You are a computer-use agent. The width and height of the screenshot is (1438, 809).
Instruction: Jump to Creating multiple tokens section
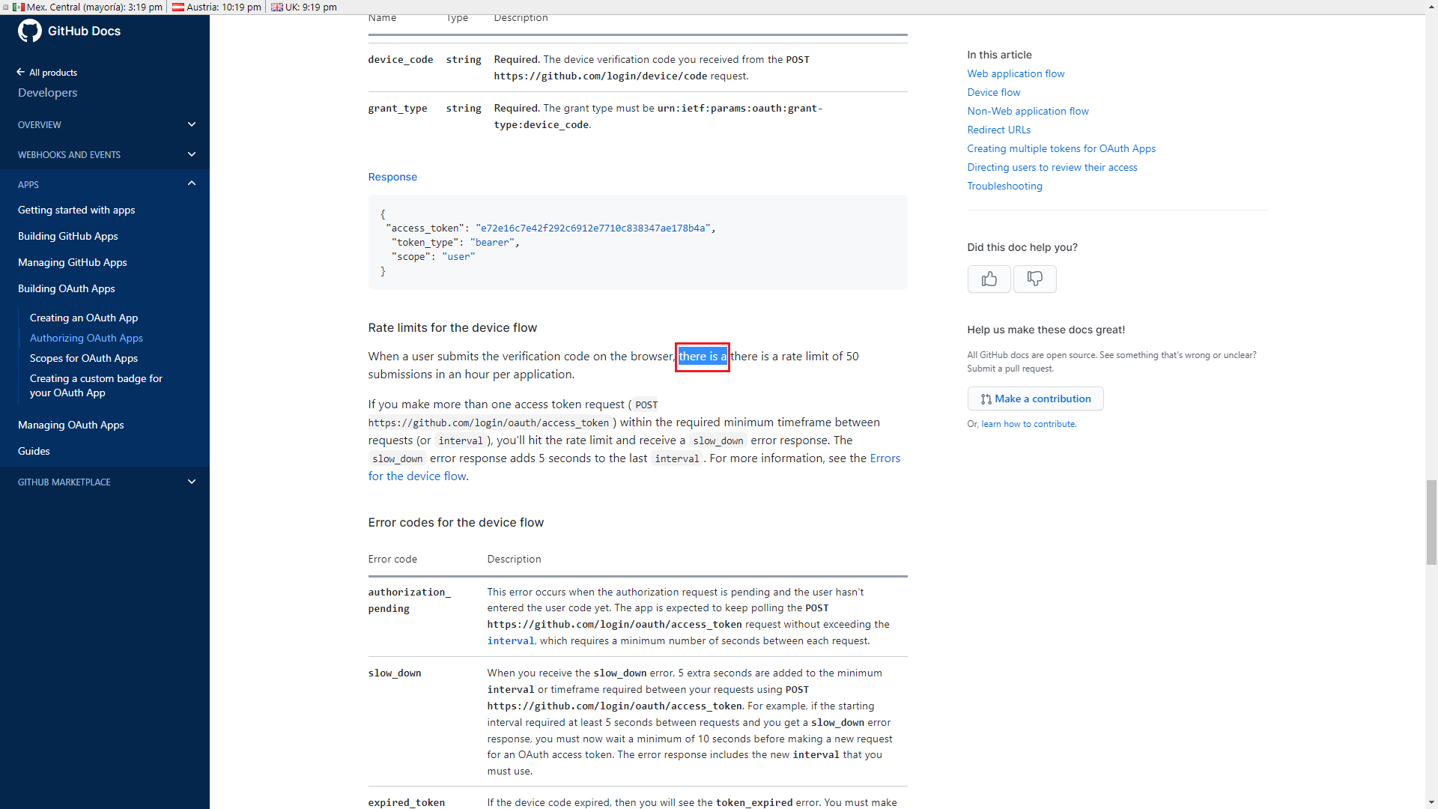click(1061, 148)
